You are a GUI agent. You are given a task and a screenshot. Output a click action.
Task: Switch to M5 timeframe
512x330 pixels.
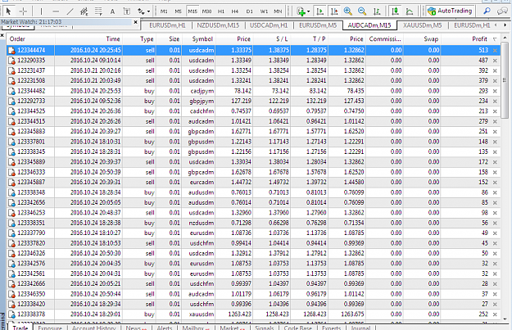point(178,11)
